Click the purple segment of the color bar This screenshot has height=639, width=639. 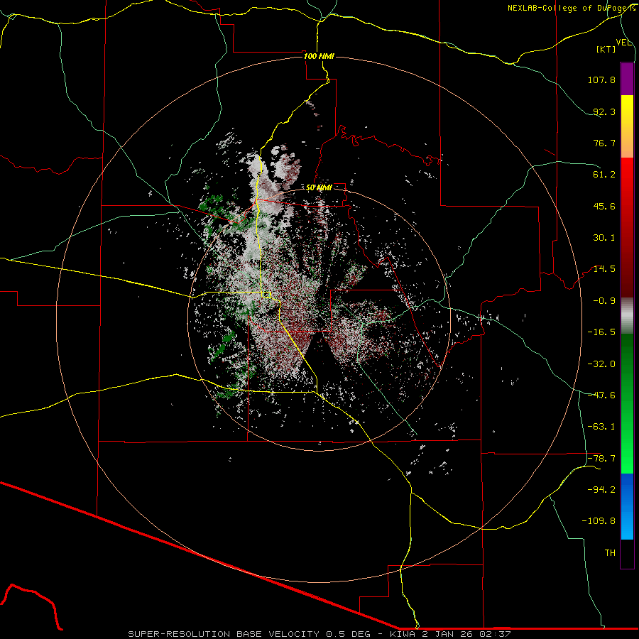(x=627, y=79)
